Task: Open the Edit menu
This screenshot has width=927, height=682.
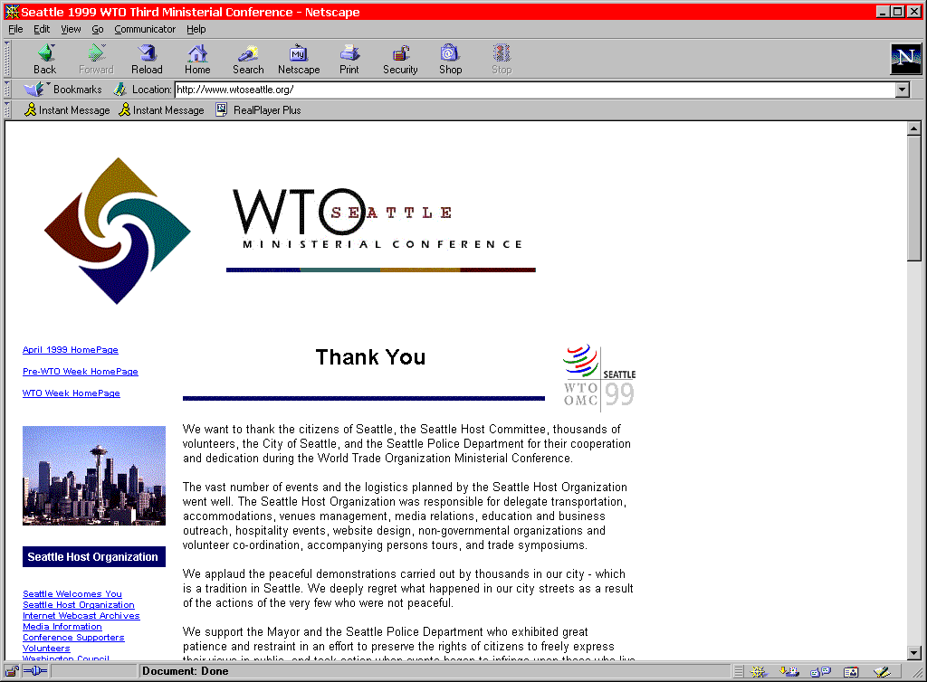Action: tap(42, 29)
